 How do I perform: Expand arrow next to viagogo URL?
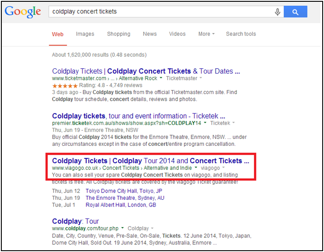[196, 168]
